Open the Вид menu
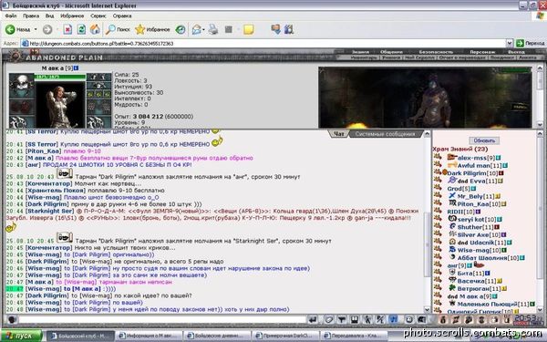 click(49, 16)
